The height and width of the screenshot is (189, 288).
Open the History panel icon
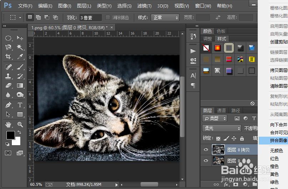point(193,36)
